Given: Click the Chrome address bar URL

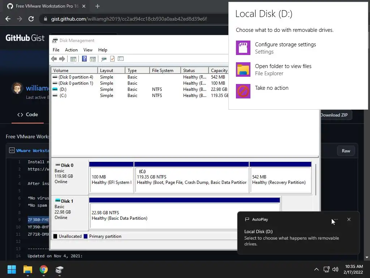Looking at the screenshot, I should (129, 19).
